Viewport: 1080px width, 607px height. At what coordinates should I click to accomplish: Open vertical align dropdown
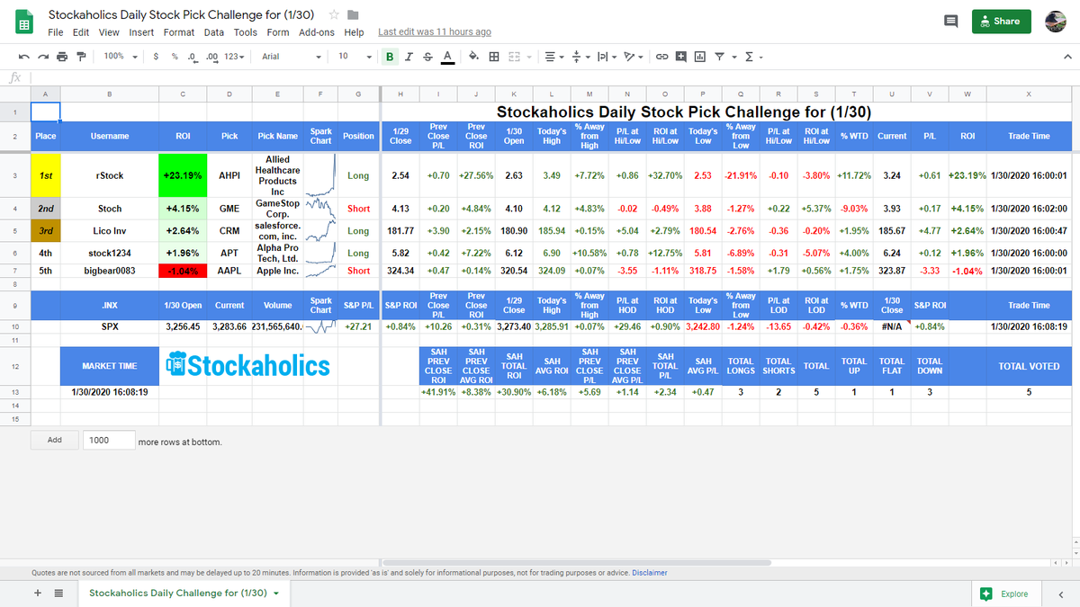(580, 57)
